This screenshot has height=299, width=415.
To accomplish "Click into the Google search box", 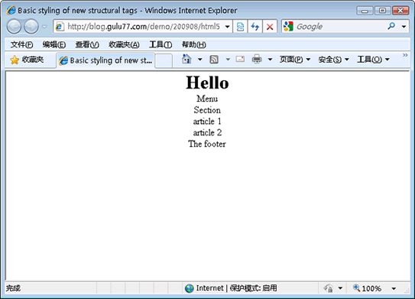I will point(340,27).
